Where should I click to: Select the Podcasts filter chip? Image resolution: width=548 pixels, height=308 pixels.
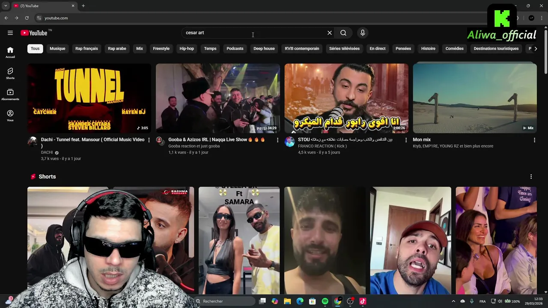pyautogui.click(x=235, y=49)
